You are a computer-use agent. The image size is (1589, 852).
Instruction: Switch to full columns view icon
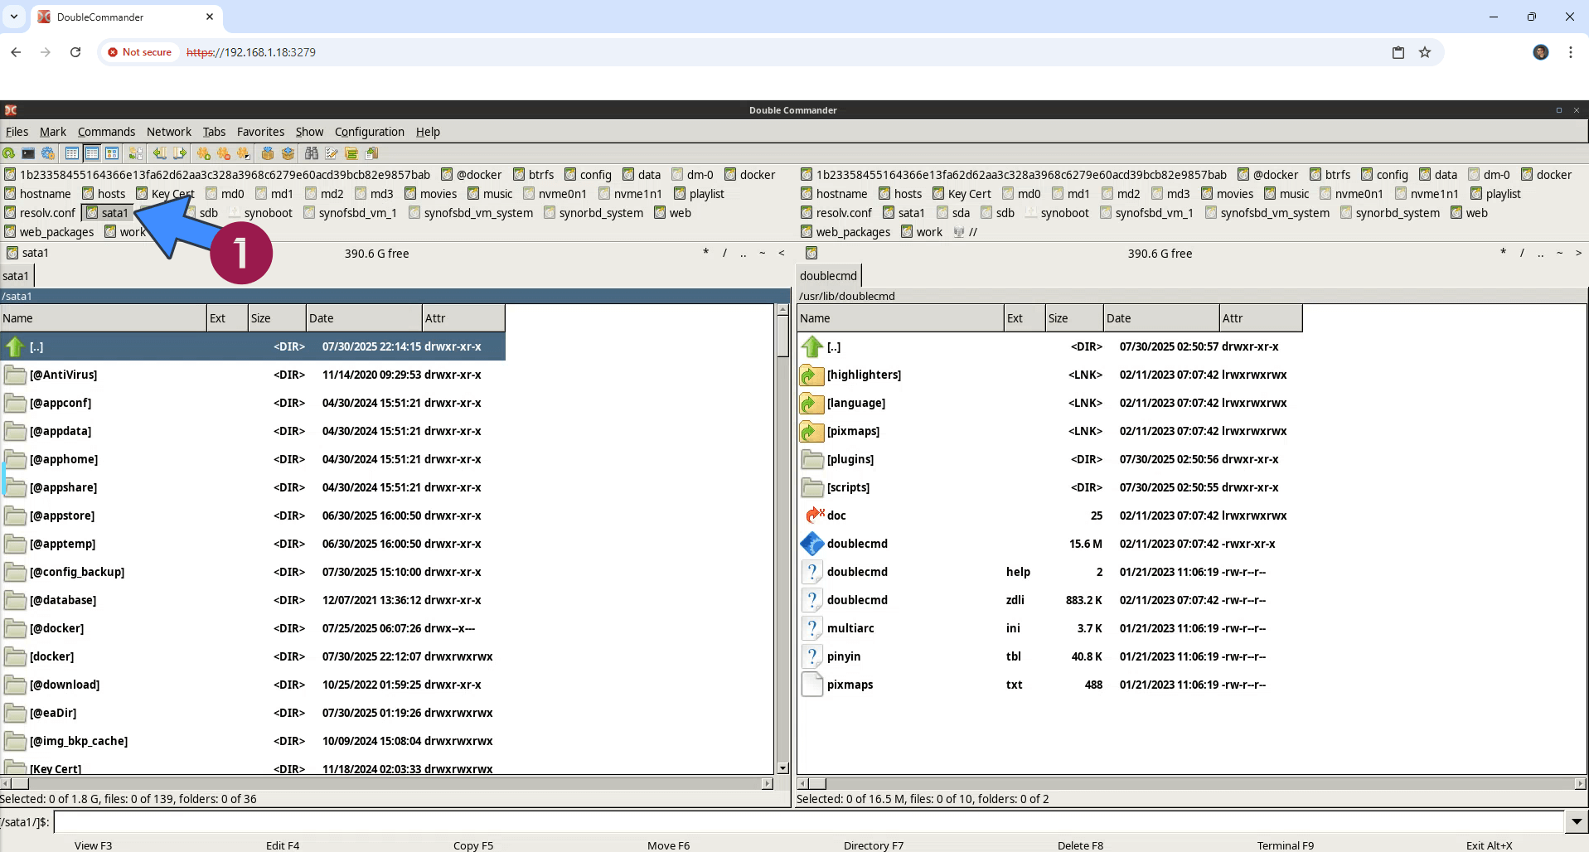coord(92,153)
